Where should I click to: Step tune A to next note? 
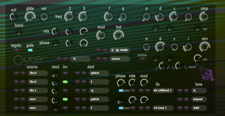[x=186, y=91]
